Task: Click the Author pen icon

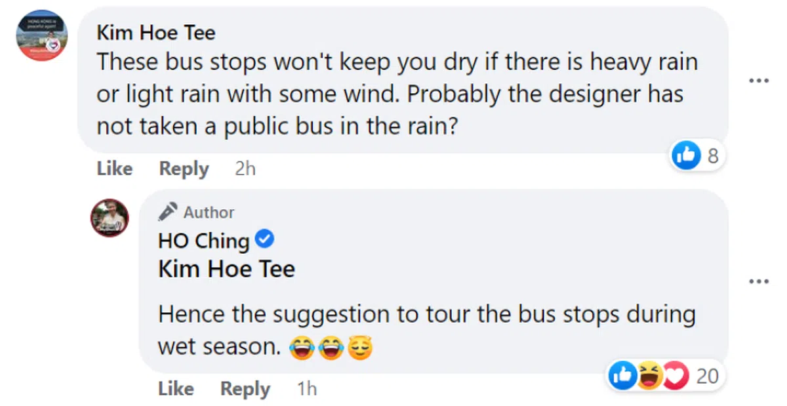Action: click(x=168, y=212)
